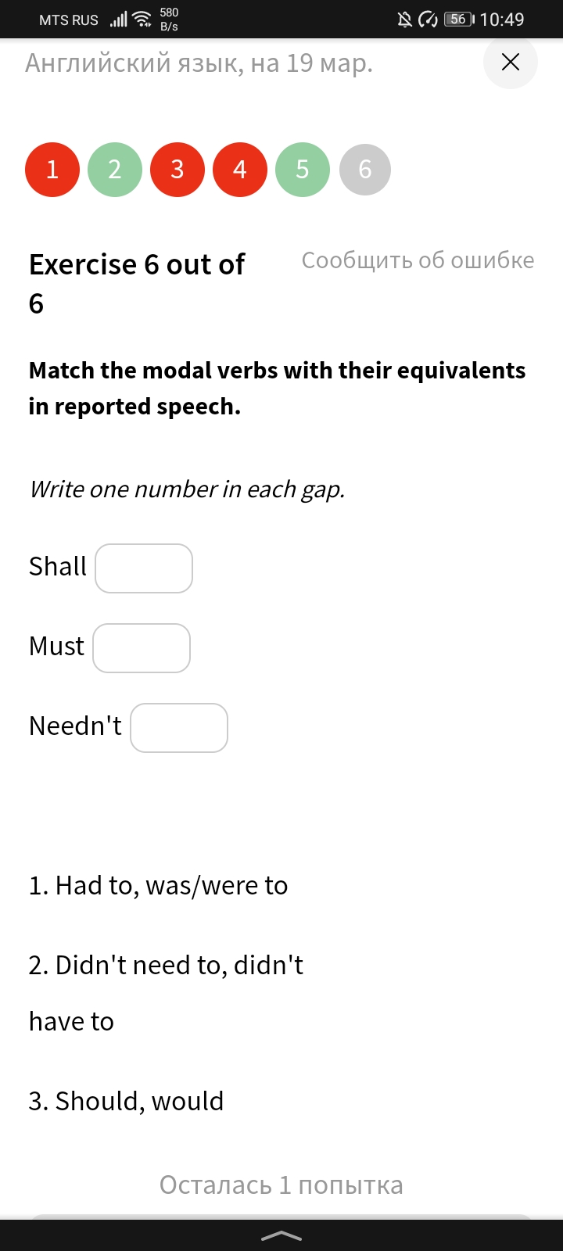563x1251 pixels.
Task: Tap the Английский язык header title
Action: (199, 63)
